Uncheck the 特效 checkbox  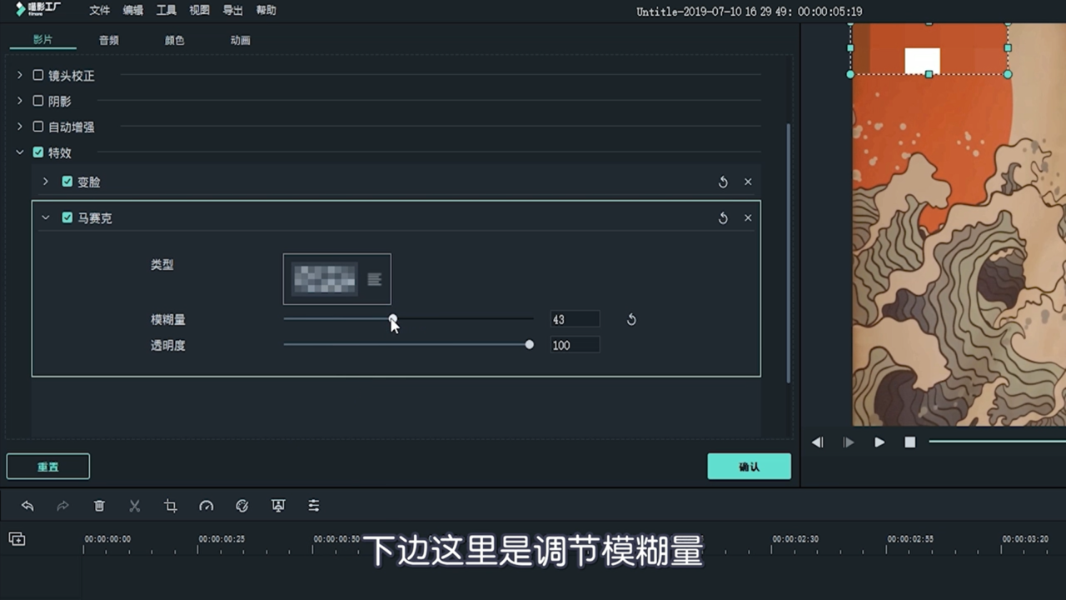pos(37,152)
